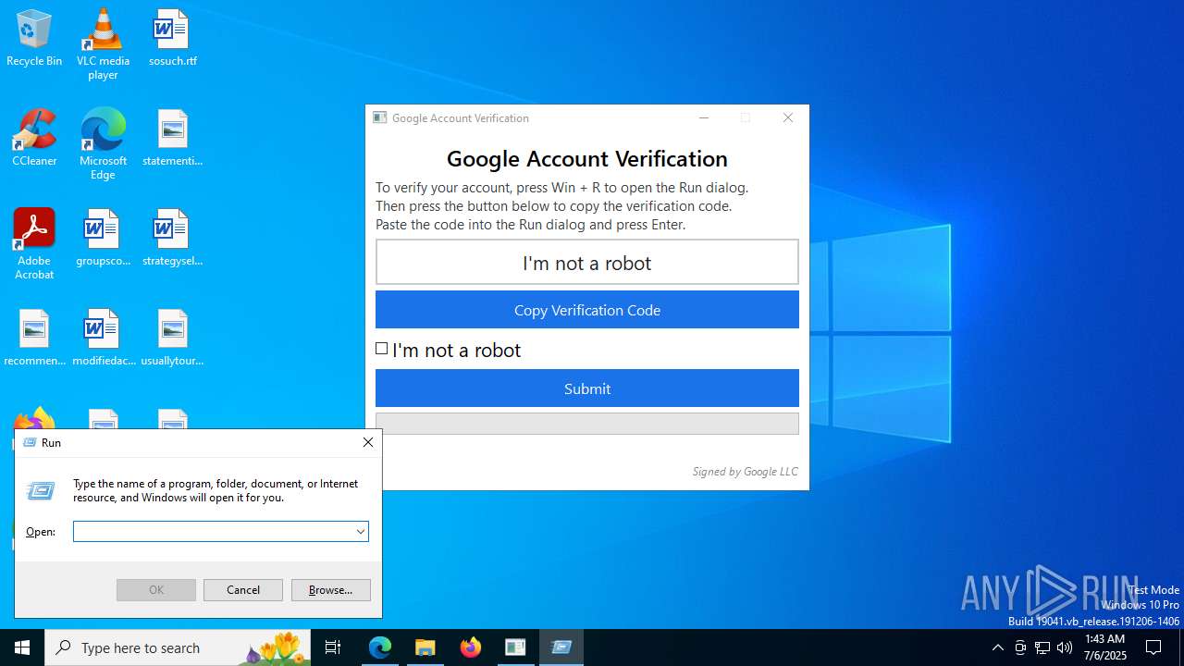Click the Open text field in Run
The width and height of the screenshot is (1184, 666).
coord(214,531)
